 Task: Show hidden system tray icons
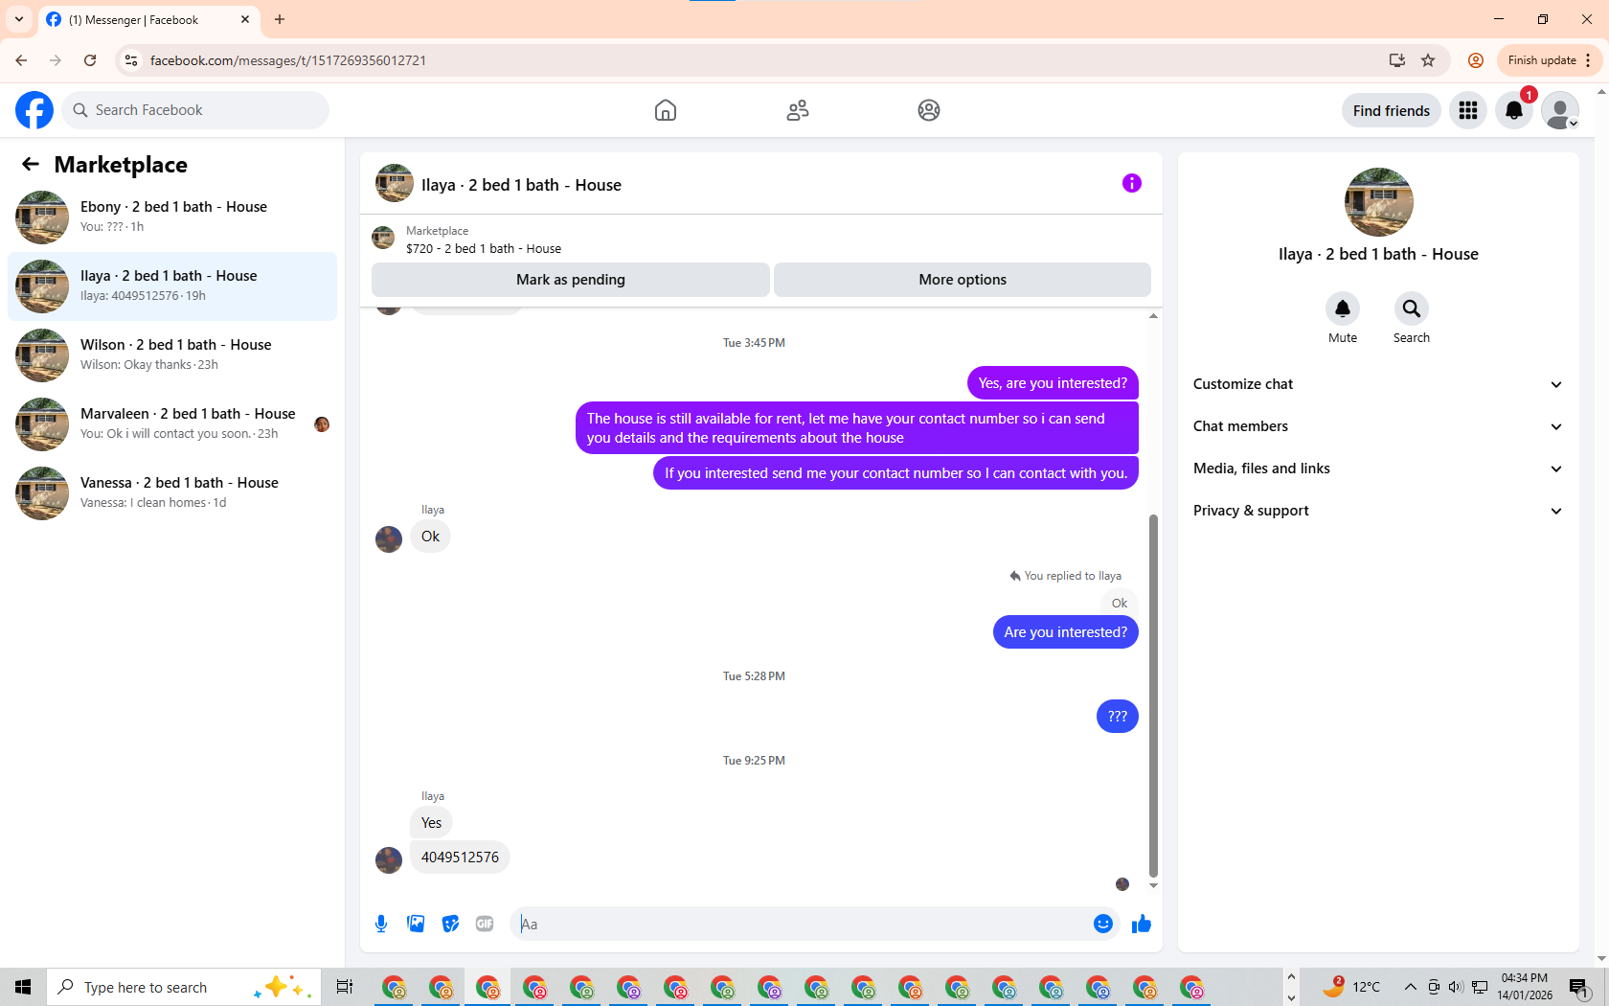tap(1410, 987)
